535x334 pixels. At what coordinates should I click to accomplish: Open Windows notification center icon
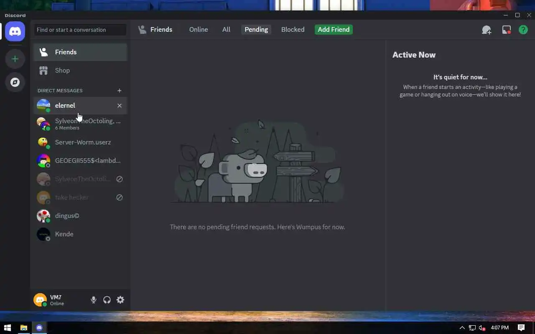tap(521, 328)
